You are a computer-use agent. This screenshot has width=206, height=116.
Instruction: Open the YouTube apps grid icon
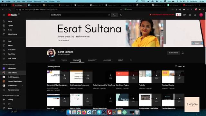point(190,15)
